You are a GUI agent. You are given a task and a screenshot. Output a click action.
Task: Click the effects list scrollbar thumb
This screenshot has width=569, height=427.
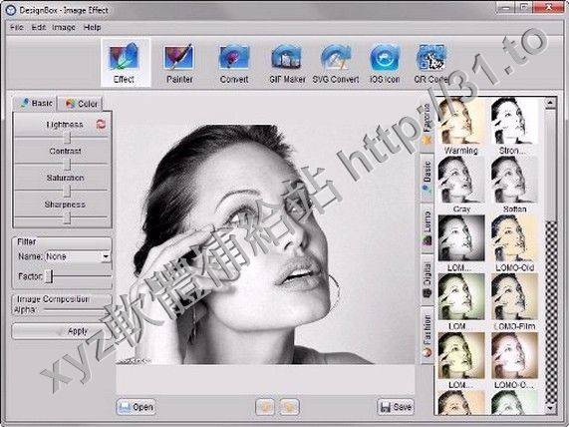tap(550, 165)
